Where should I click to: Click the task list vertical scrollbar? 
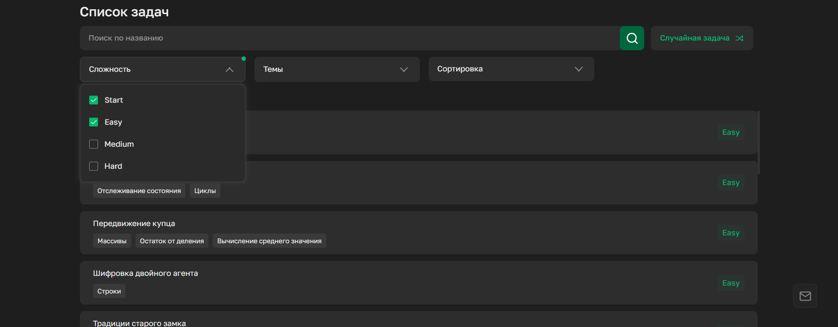tap(759, 142)
